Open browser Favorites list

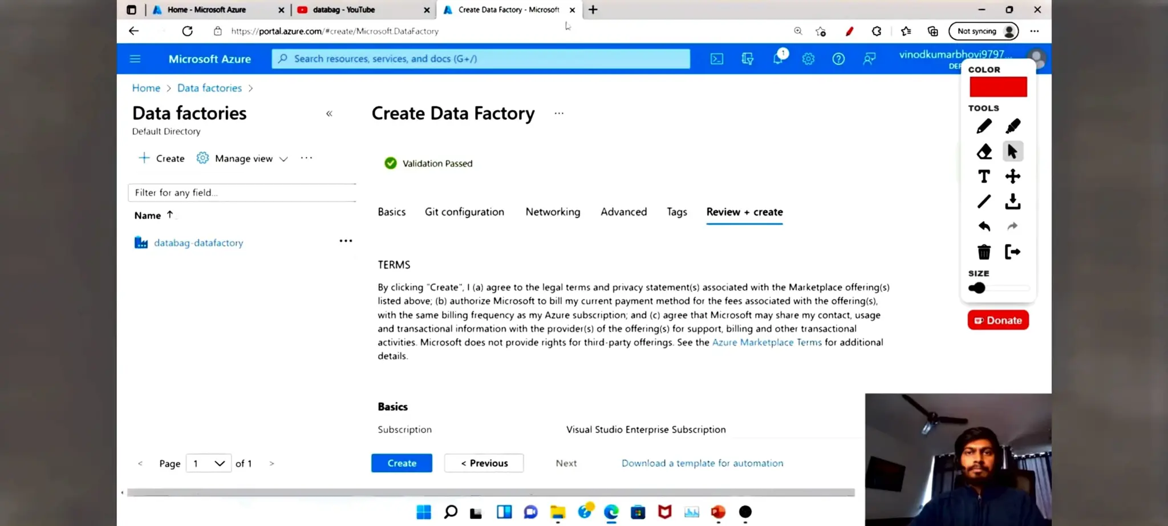coord(906,31)
